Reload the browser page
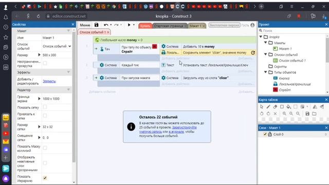 point(39,16)
